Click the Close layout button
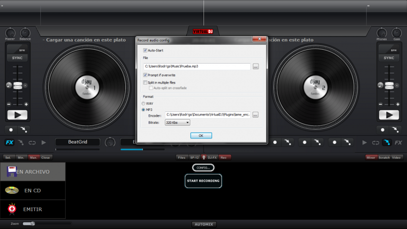The height and width of the screenshot is (229, 407). pyautogui.click(x=46, y=158)
